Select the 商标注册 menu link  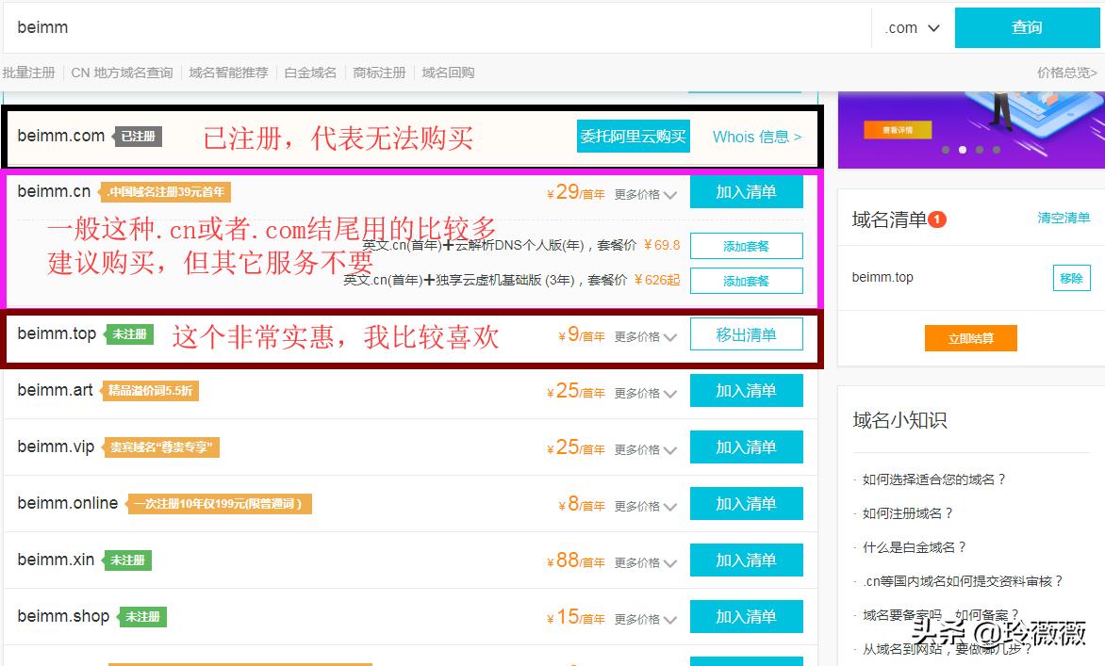(379, 73)
